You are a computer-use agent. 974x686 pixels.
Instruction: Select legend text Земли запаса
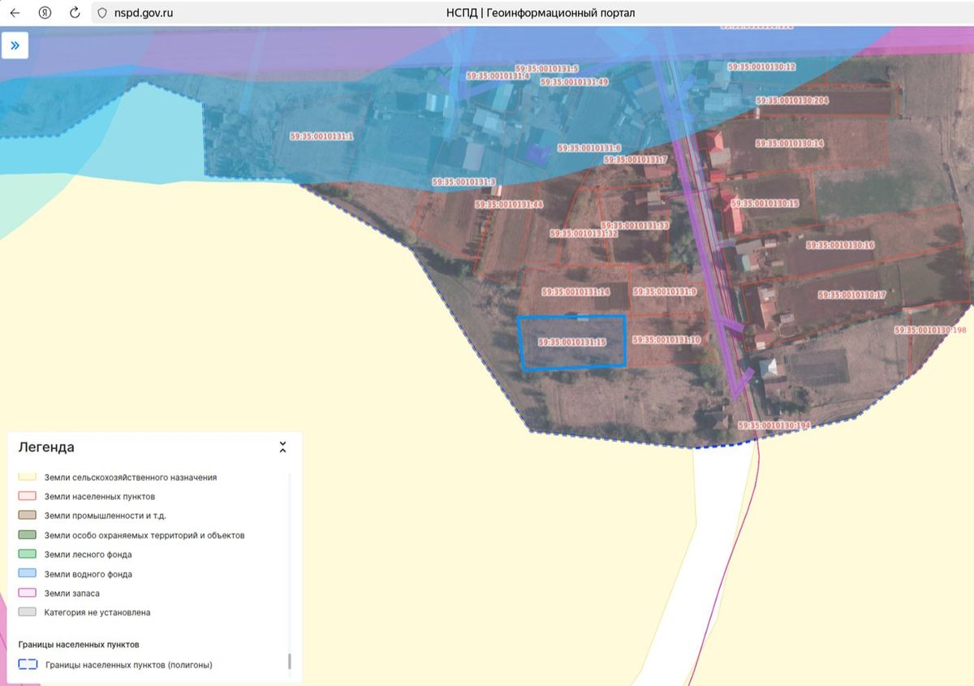click(x=72, y=593)
